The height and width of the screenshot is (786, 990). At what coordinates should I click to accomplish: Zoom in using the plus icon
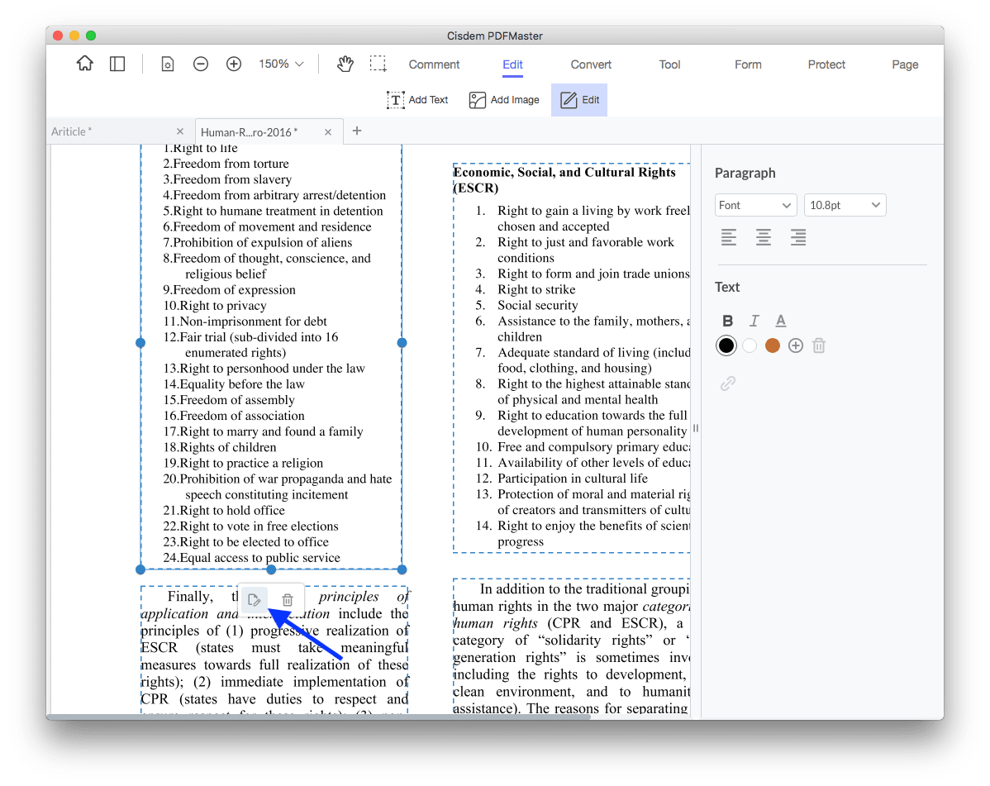233,63
